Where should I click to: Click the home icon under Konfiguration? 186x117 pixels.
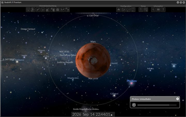click(119, 10)
